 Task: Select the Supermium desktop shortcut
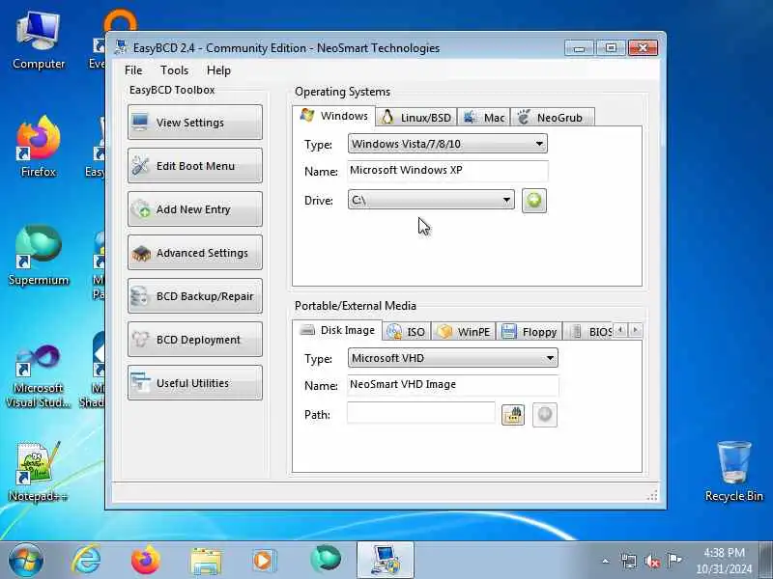(39, 255)
